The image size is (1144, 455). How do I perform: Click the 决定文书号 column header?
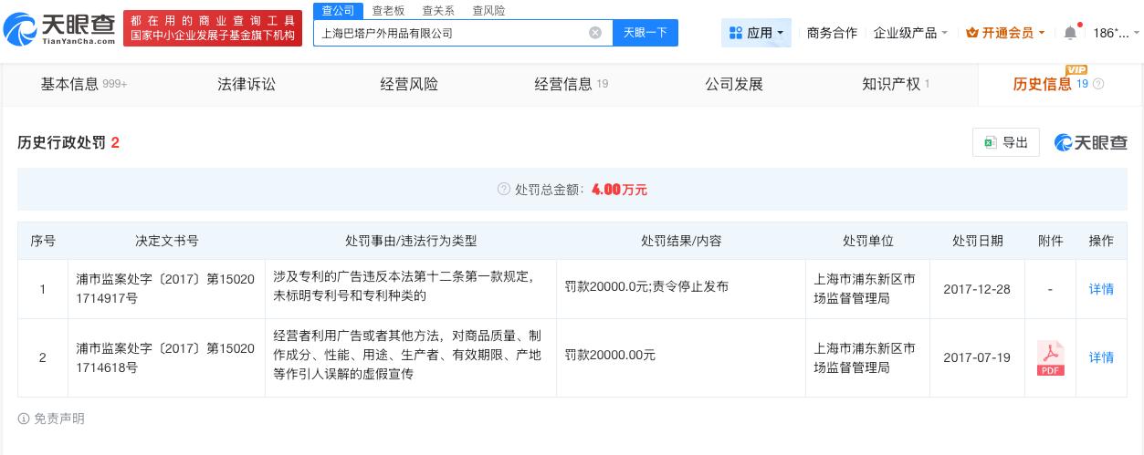pyautogui.click(x=166, y=241)
